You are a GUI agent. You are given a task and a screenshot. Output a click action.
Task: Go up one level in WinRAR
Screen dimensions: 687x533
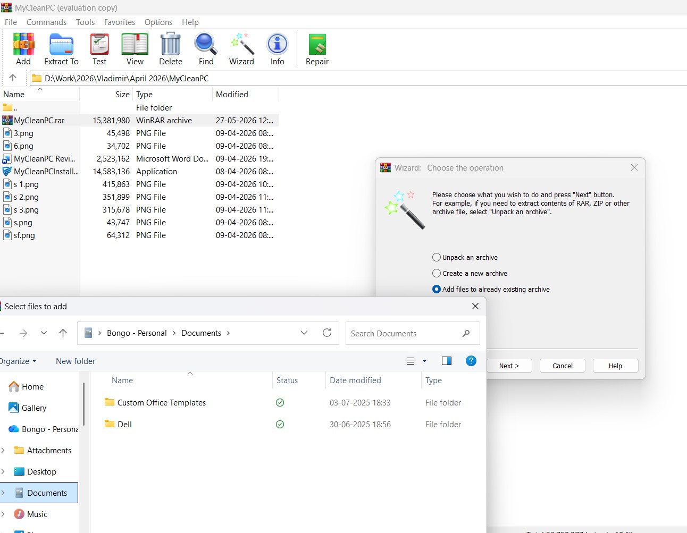pyautogui.click(x=13, y=78)
